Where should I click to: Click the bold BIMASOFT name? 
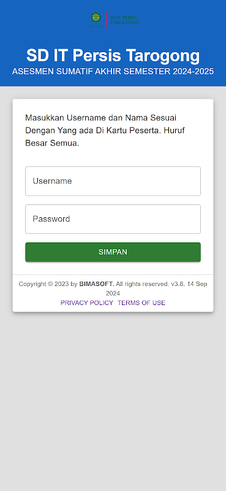click(97, 284)
